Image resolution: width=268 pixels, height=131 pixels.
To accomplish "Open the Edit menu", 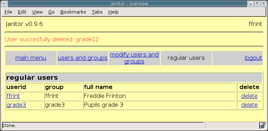I will (22, 12).
